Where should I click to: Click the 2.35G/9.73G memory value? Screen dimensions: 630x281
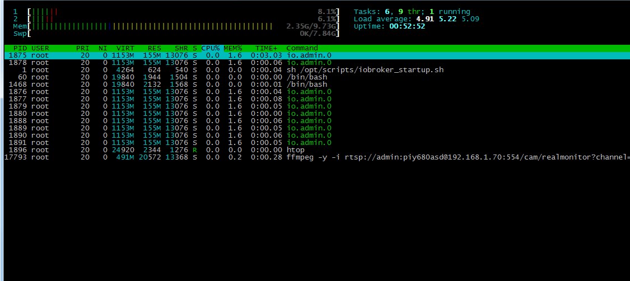coord(311,26)
